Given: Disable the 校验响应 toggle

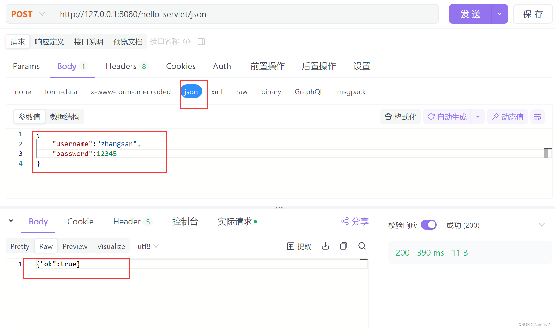Looking at the screenshot, I should (429, 225).
